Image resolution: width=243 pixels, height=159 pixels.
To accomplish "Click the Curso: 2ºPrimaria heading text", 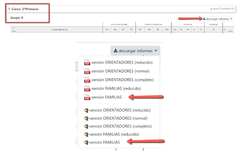I will click(x=25, y=9).
